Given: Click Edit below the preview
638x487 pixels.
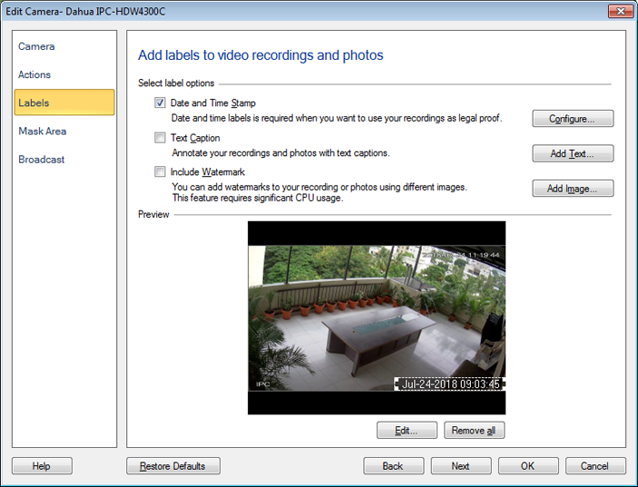Looking at the screenshot, I should pyautogui.click(x=407, y=430).
